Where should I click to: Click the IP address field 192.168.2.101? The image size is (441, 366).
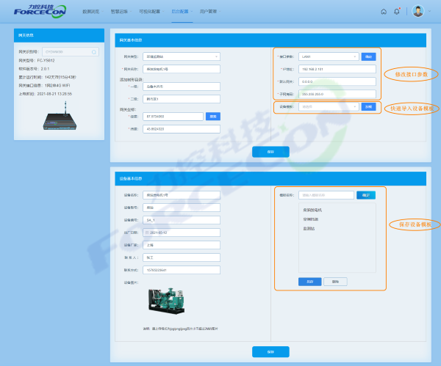(x=337, y=69)
